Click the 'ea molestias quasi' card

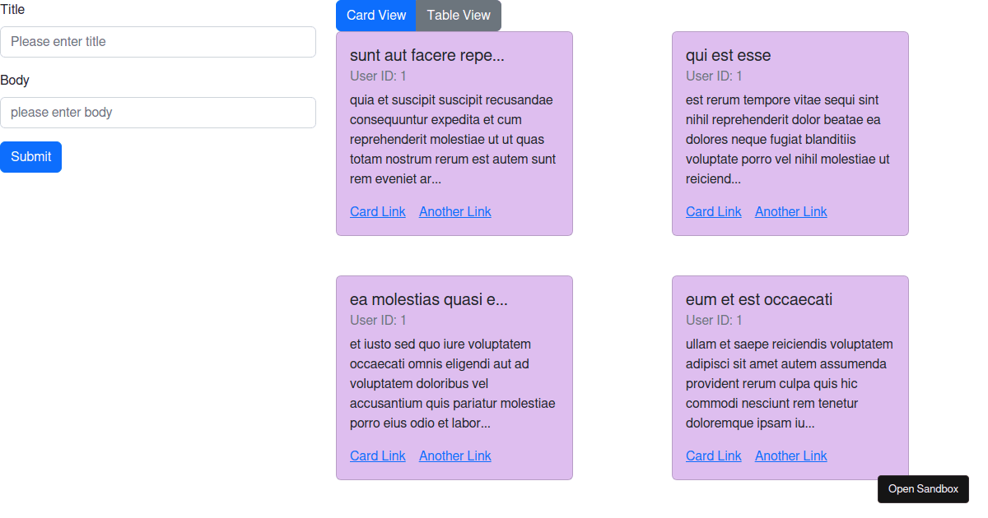454,377
